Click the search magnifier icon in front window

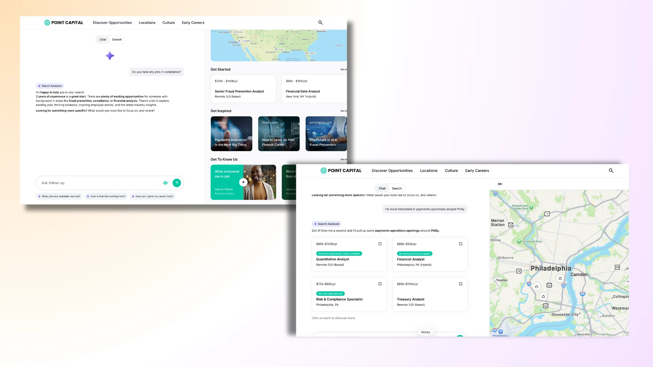(x=611, y=171)
